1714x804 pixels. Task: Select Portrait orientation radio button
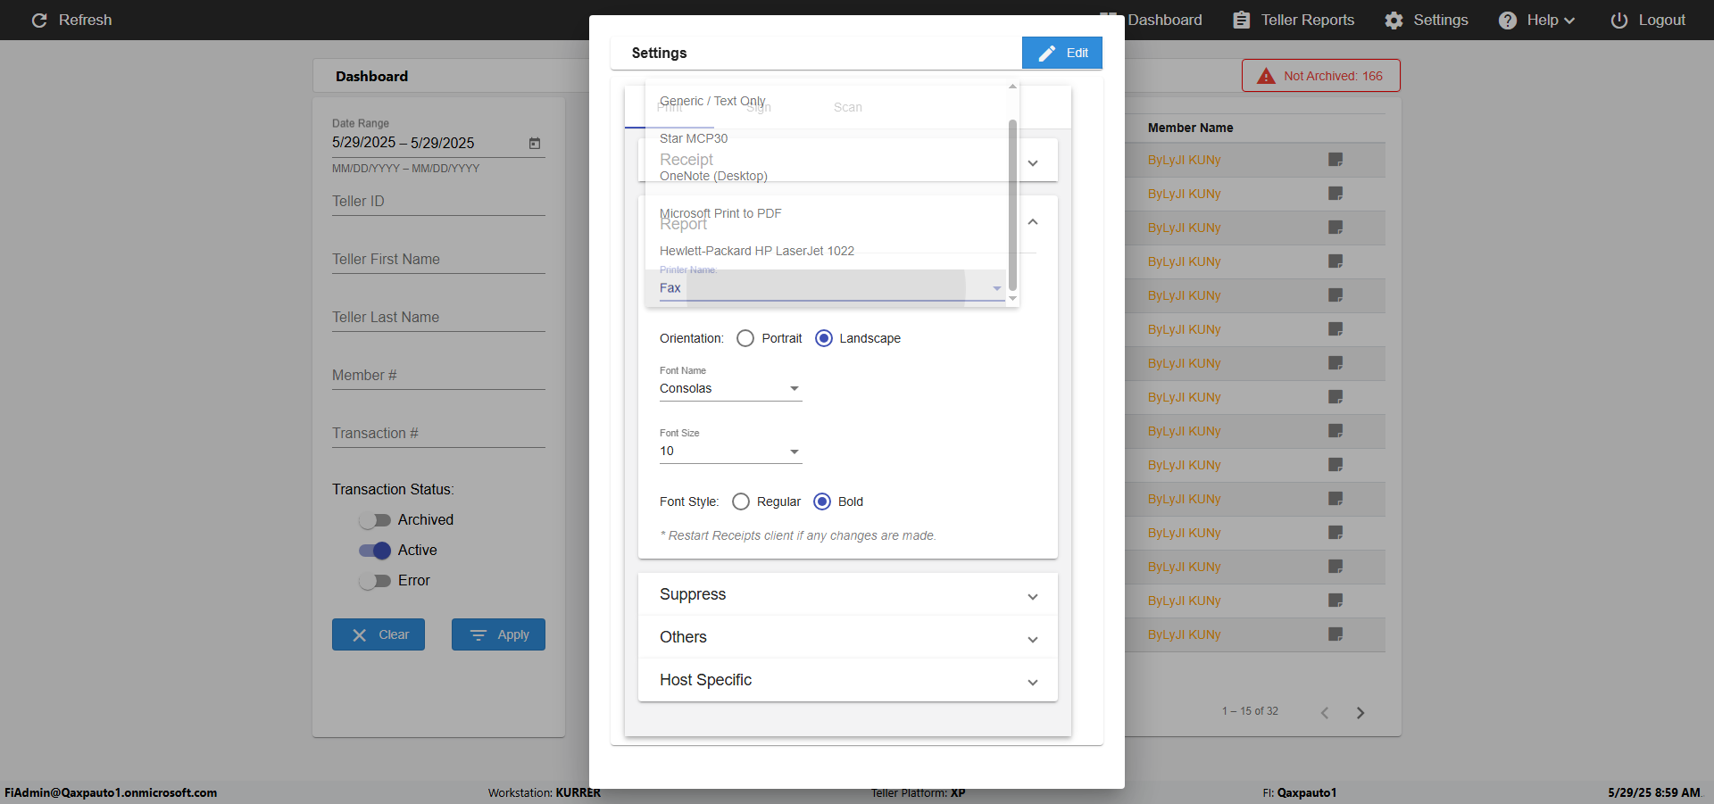click(745, 338)
